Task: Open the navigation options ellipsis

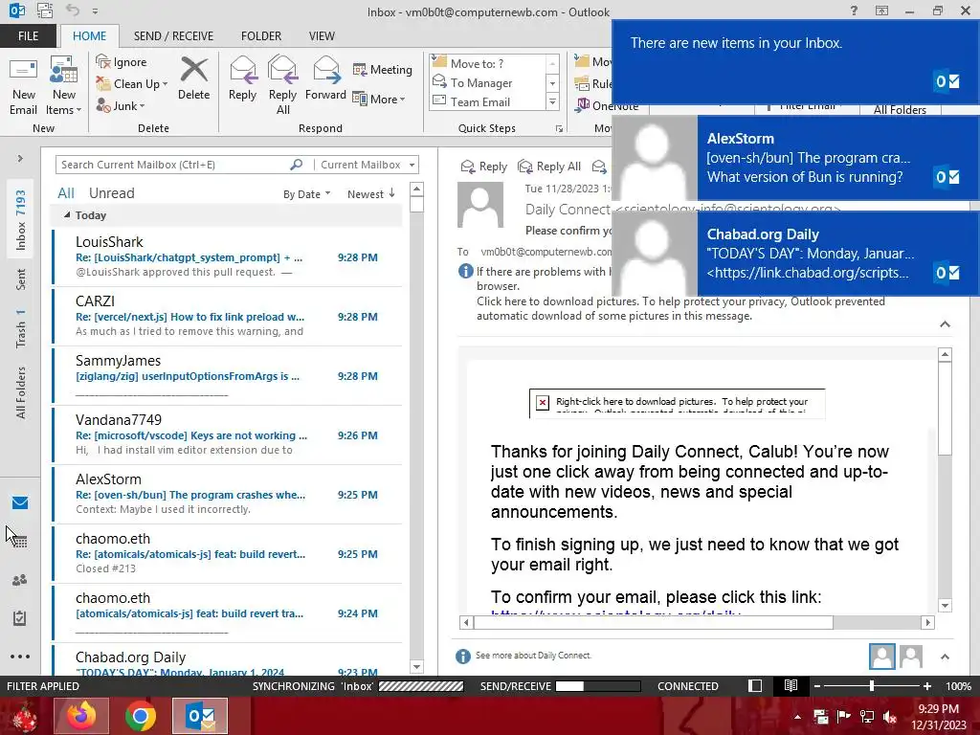Action: [20, 657]
